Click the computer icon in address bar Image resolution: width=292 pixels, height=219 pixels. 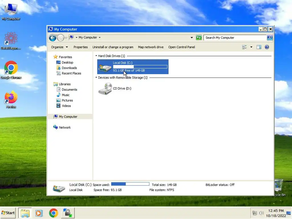click(x=72, y=37)
